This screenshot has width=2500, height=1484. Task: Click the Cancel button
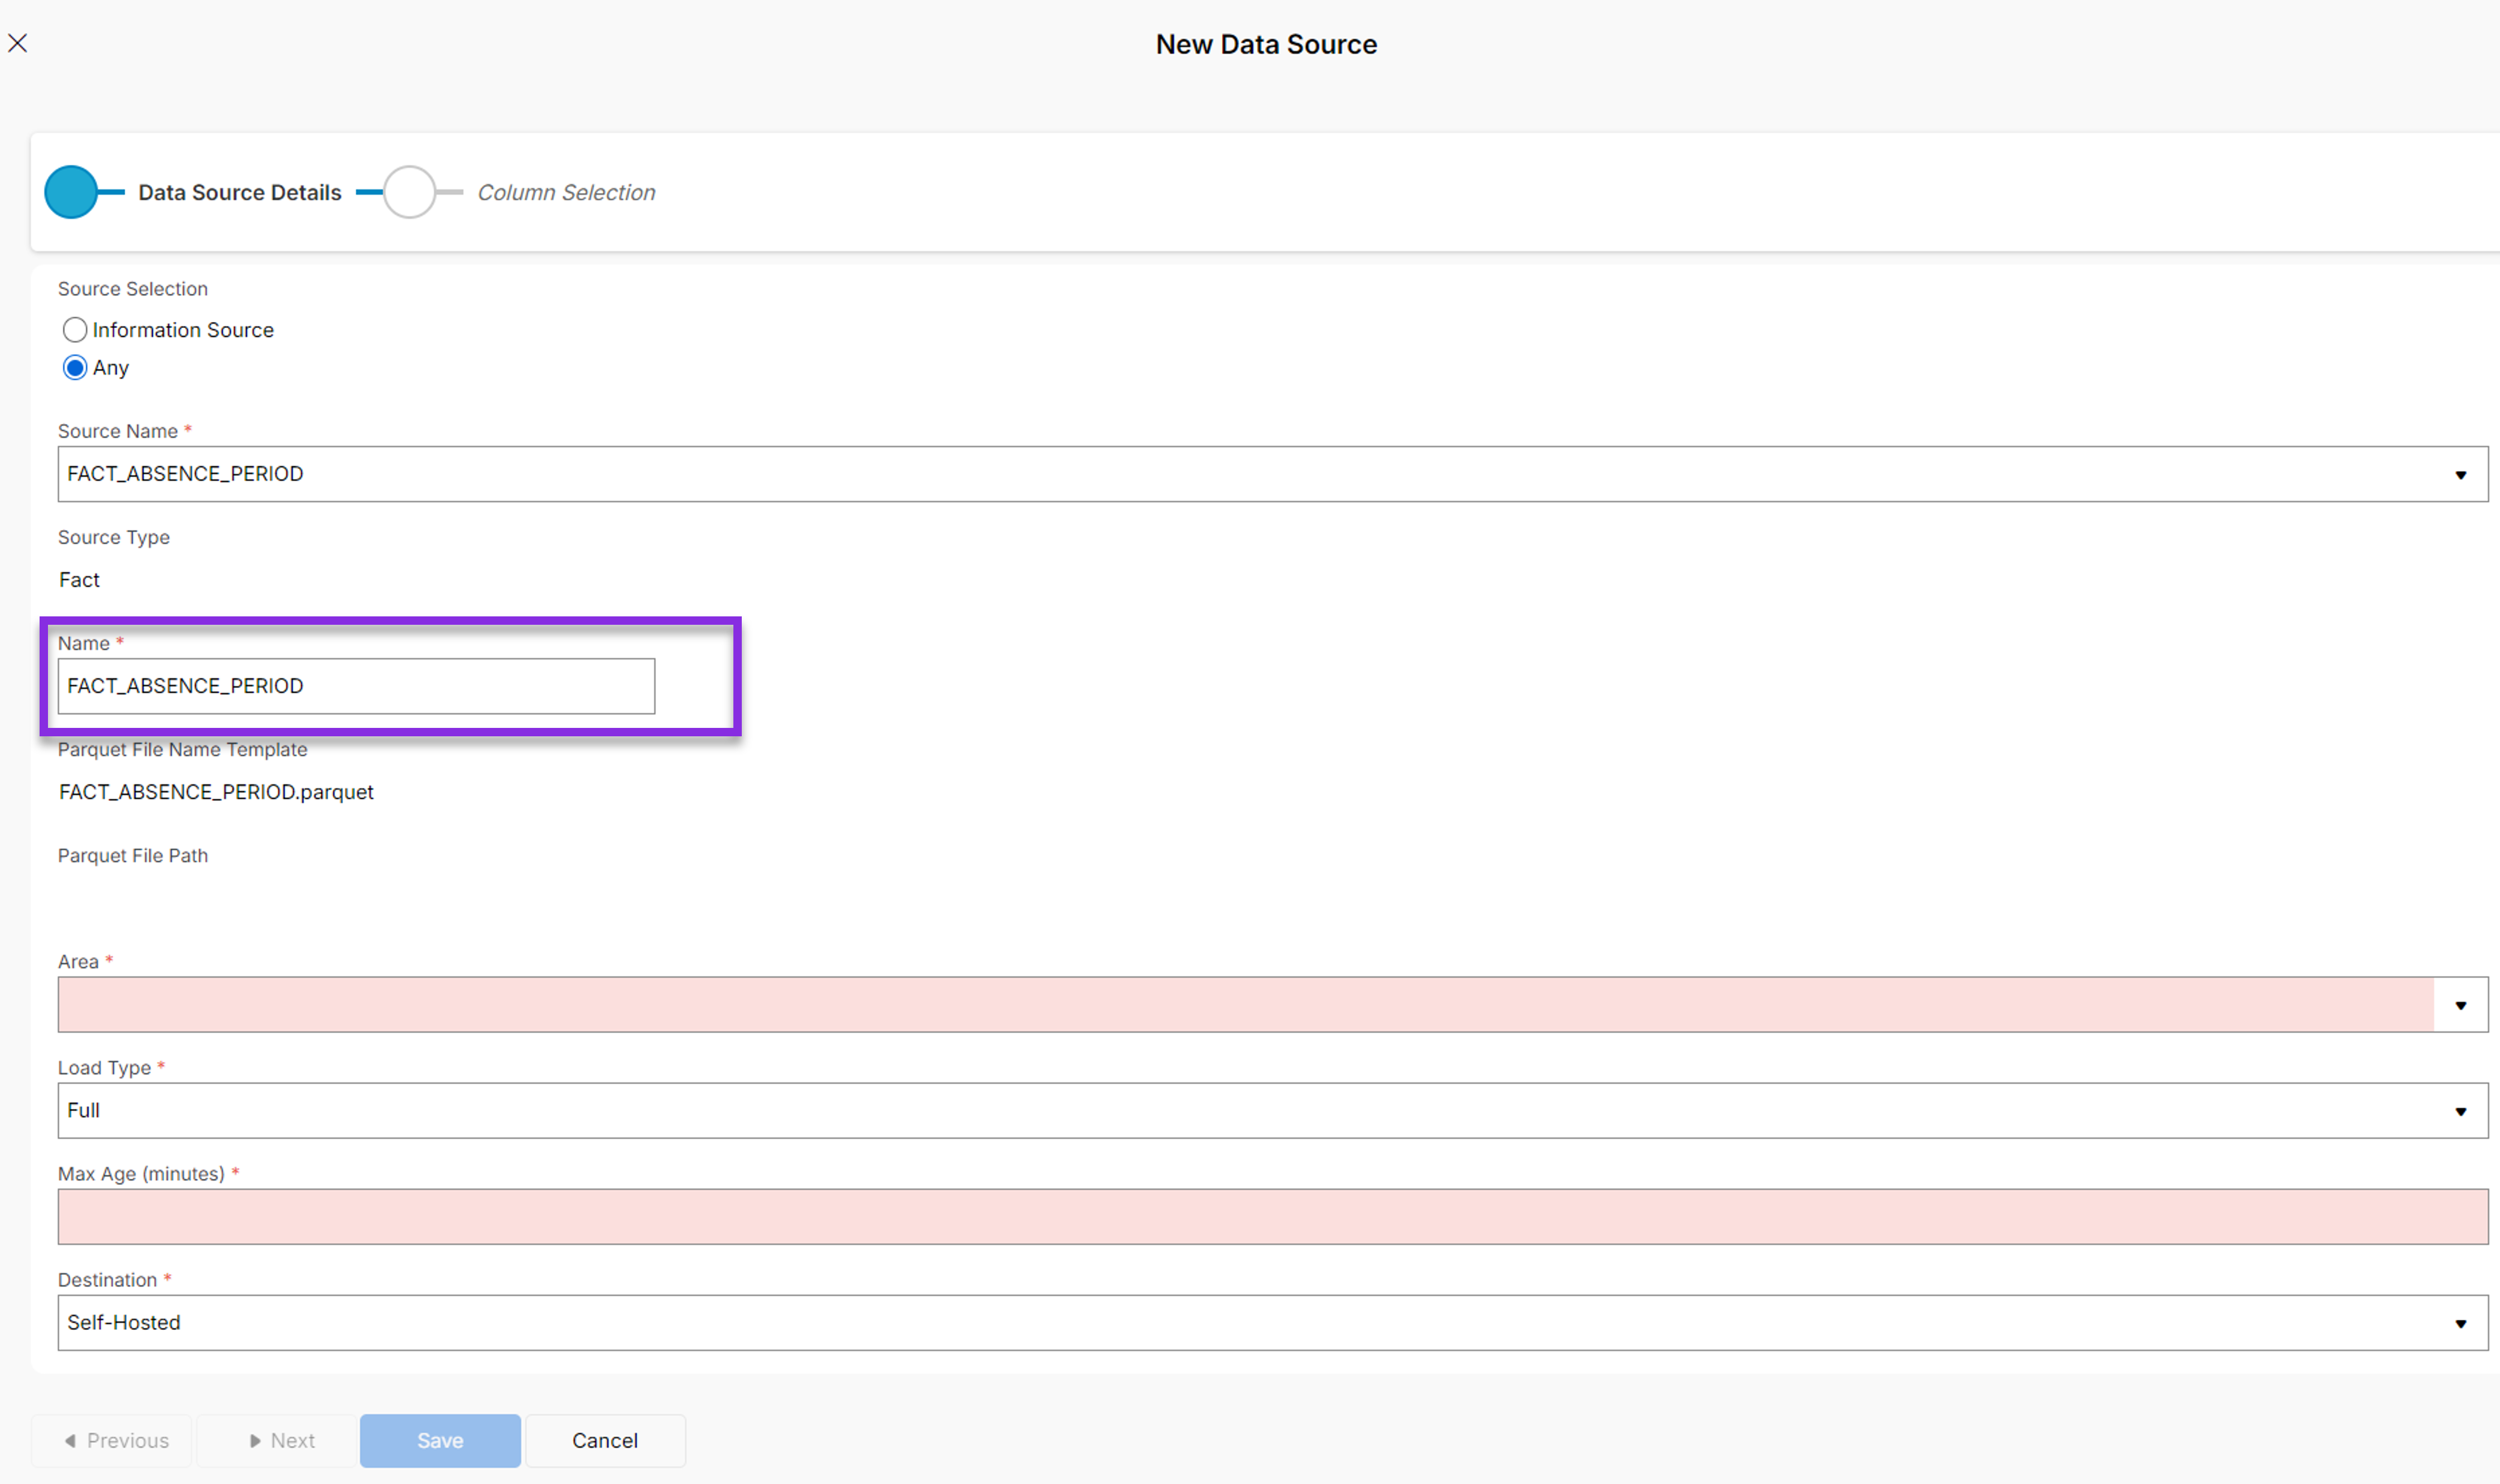(605, 1441)
